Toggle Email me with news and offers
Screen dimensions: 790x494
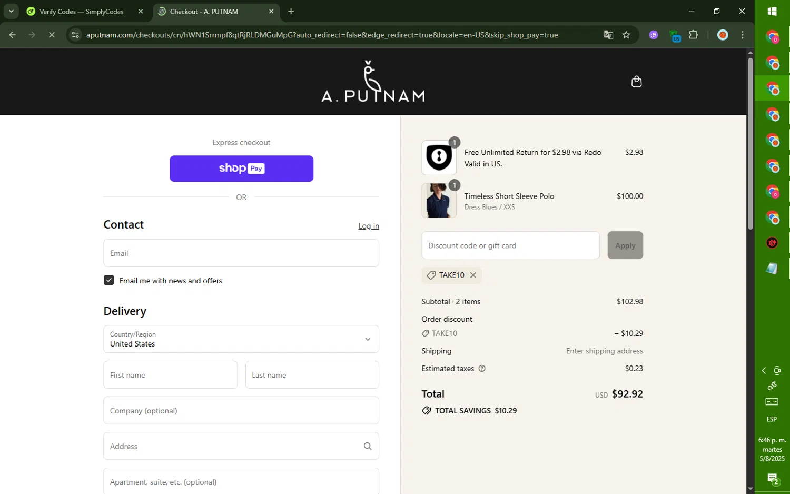coord(109,280)
